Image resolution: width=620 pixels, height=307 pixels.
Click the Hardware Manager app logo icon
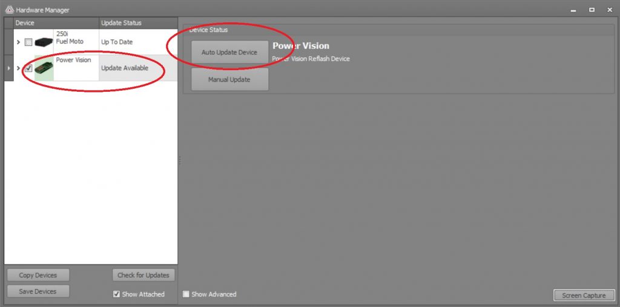8,10
